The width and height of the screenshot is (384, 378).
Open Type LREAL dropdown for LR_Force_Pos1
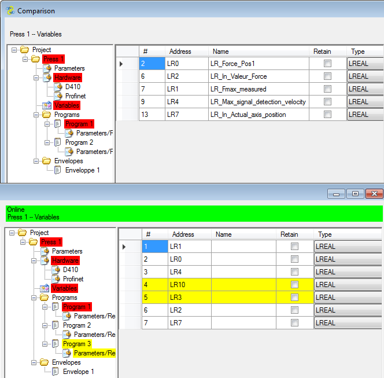(365, 64)
